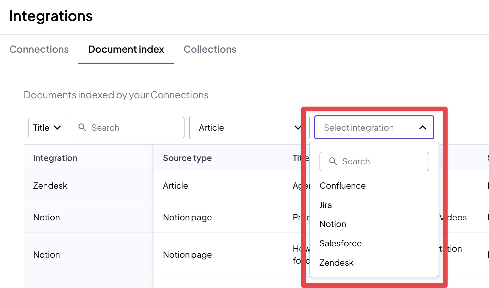Image resolution: width=489 pixels, height=288 pixels.
Task: Open the Title filter dropdown
Action: (x=49, y=128)
